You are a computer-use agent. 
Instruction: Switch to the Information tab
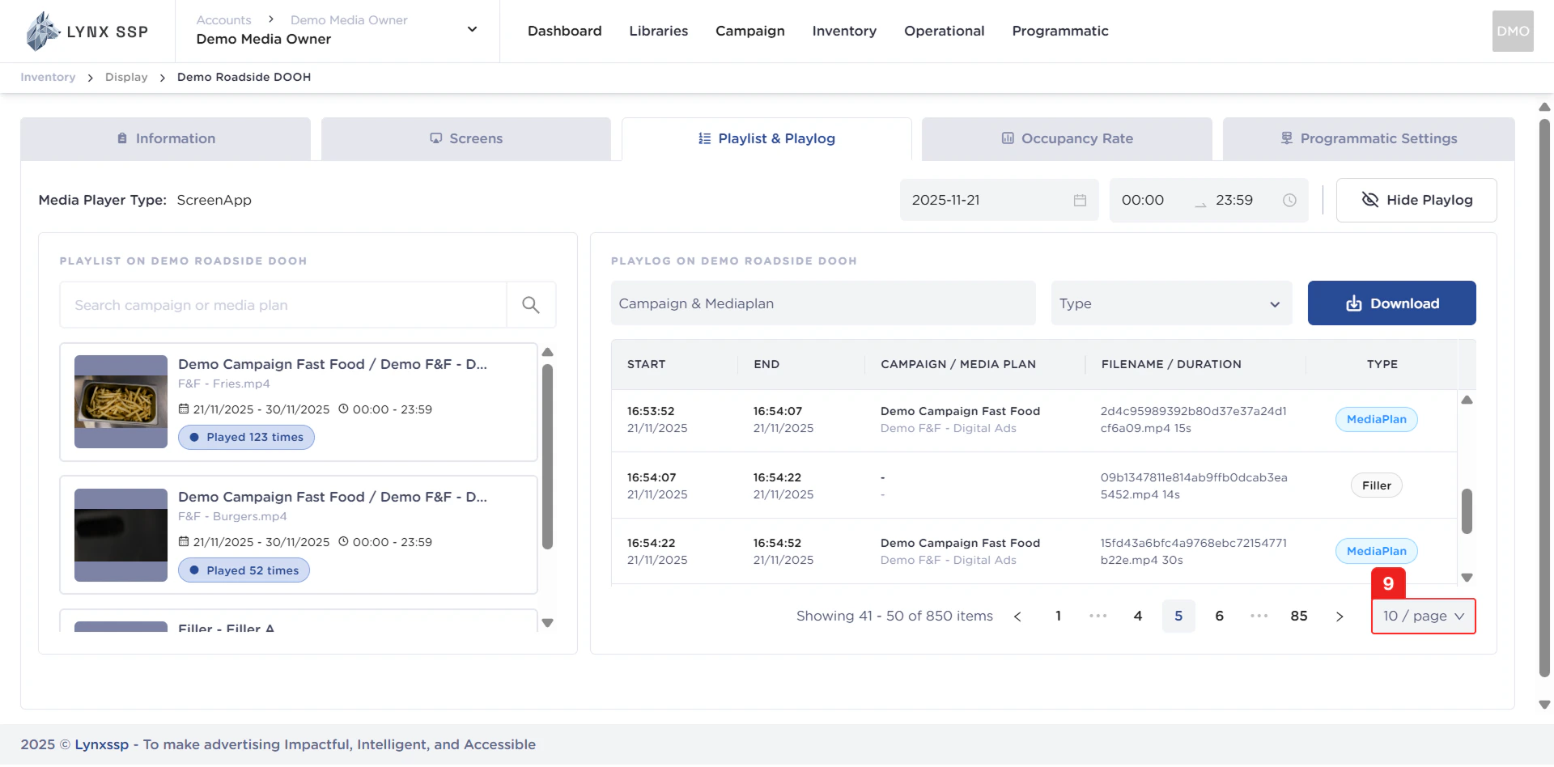click(165, 138)
